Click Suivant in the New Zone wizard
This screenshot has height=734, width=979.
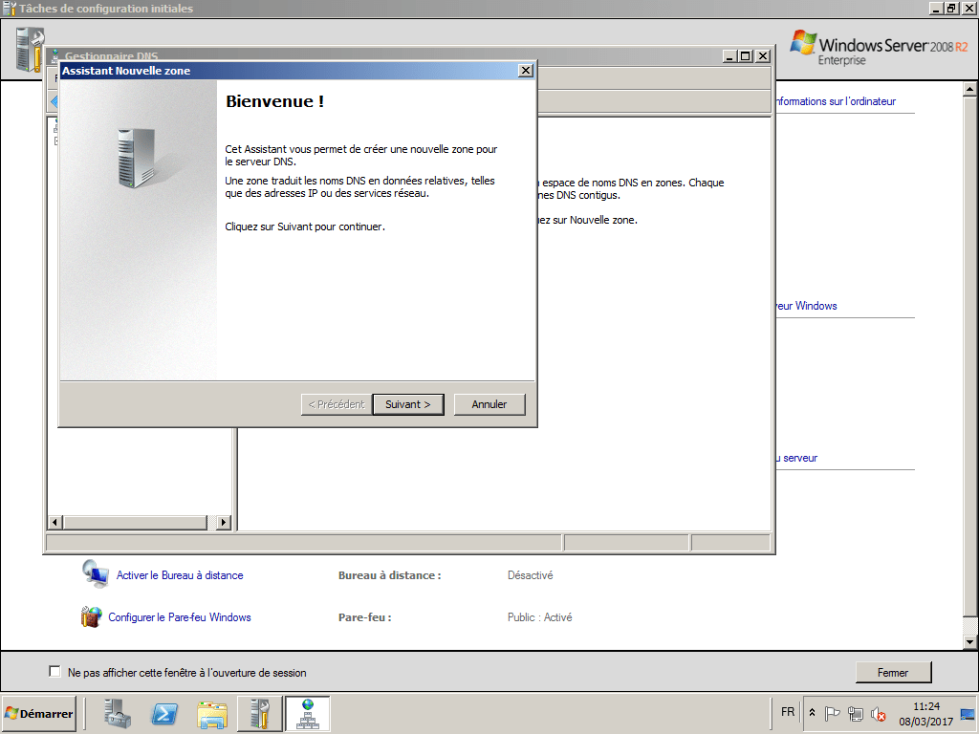[408, 403]
